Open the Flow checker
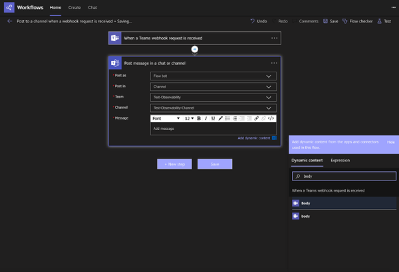 358,21
